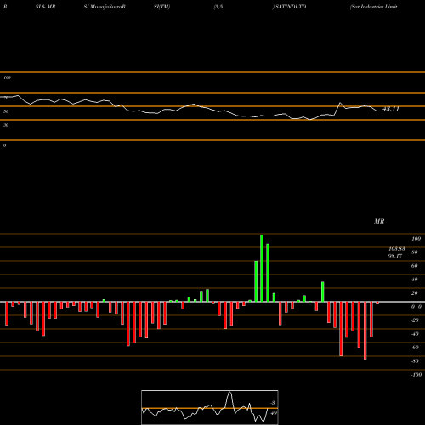Click the mini overview chart at the bottom

coord(210,407)
